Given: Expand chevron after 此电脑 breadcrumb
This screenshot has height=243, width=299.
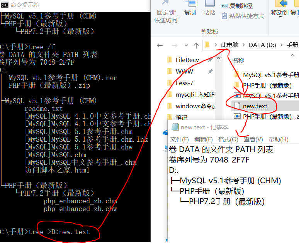Looking at the screenshot, I should [x=244, y=45].
